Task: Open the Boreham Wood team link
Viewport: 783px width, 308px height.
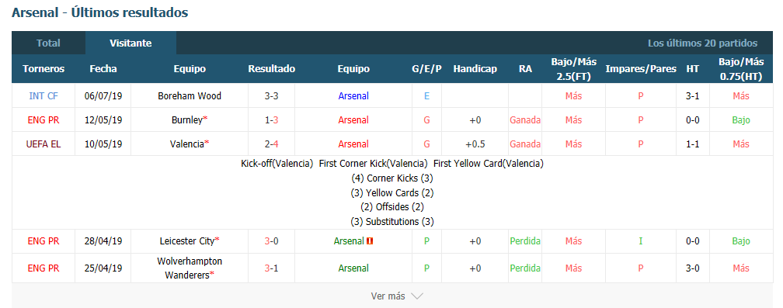Action: pyautogui.click(x=190, y=95)
